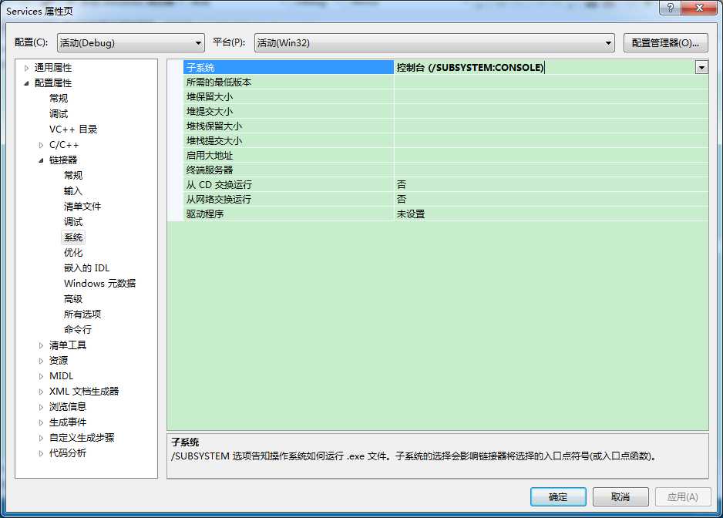This screenshot has height=518, width=723.
Task: Select 常规 under 配置属性
Action: (x=59, y=98)
